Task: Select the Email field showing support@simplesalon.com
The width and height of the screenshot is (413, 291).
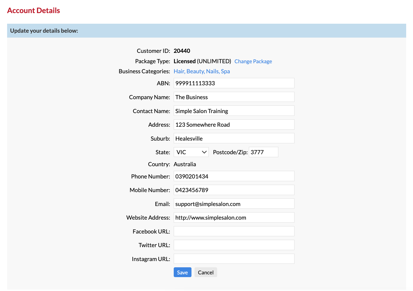Action: 234,204
